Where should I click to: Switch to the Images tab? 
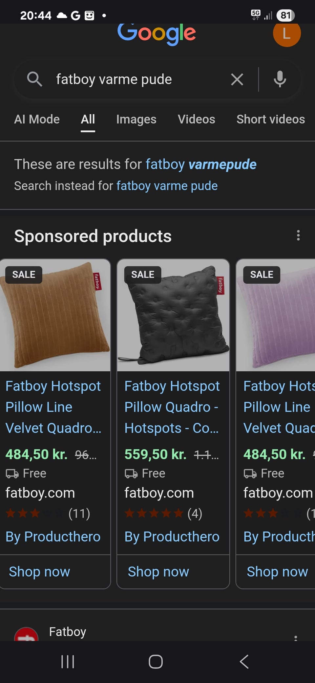point(136,120)
